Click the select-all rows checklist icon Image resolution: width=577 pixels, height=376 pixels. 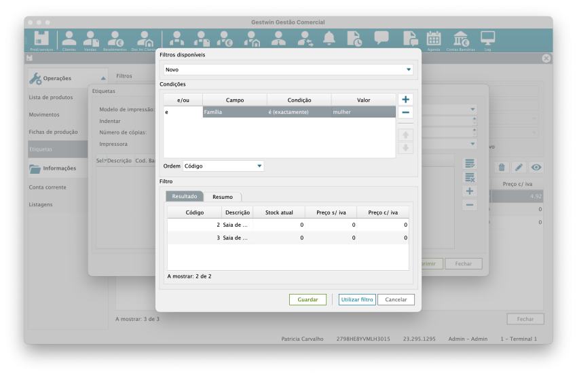coord(470,164)
